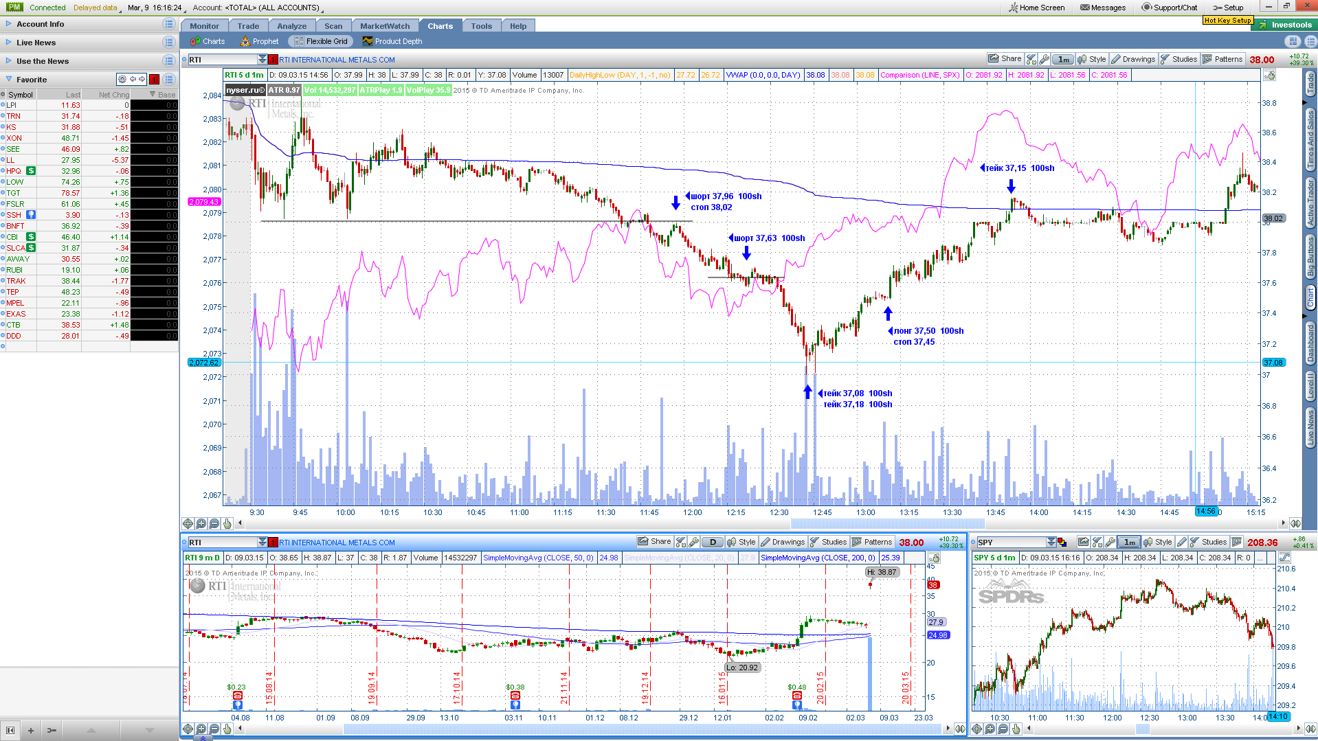1318x741 pixels.
Task: Open the Base column sort dropdown
Action: [153, 94]
